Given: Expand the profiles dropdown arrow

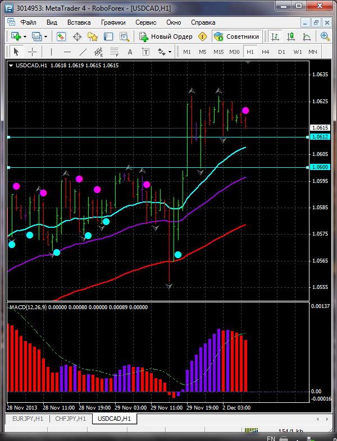Looking at the screenshot, I should coord(45,36).
